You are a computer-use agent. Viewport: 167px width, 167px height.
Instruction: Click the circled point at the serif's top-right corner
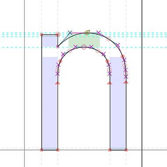point(58,35)
